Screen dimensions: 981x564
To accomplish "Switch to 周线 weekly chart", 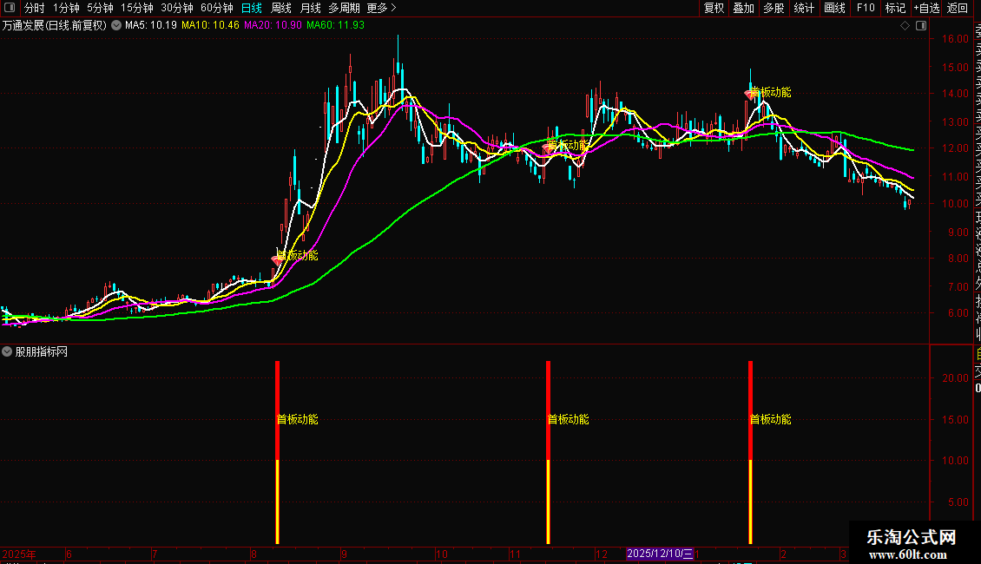I will coord(281,8).
